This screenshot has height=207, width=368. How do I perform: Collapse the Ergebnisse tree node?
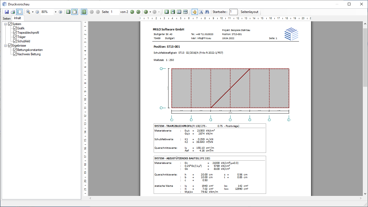tap(6, 46)
